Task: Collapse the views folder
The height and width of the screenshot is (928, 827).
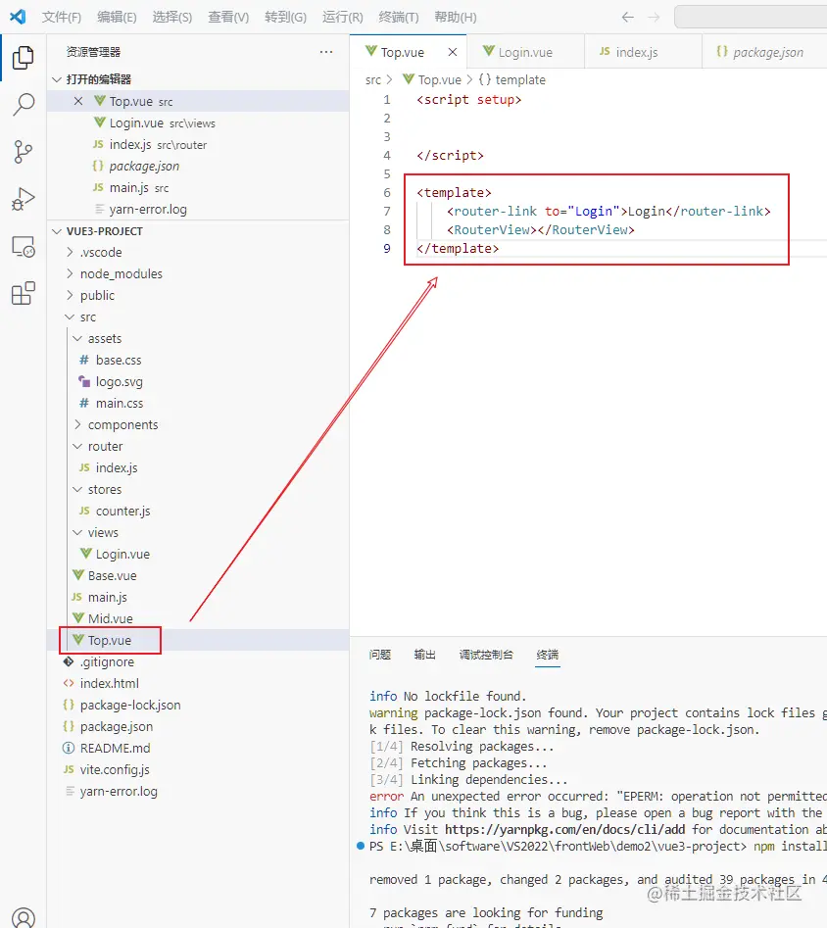Action: coord(198,533)
